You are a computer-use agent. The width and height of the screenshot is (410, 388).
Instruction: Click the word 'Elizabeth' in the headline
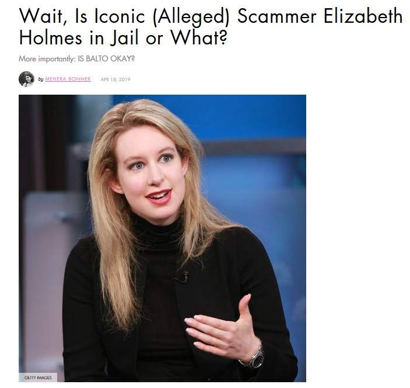click(363, 16)
